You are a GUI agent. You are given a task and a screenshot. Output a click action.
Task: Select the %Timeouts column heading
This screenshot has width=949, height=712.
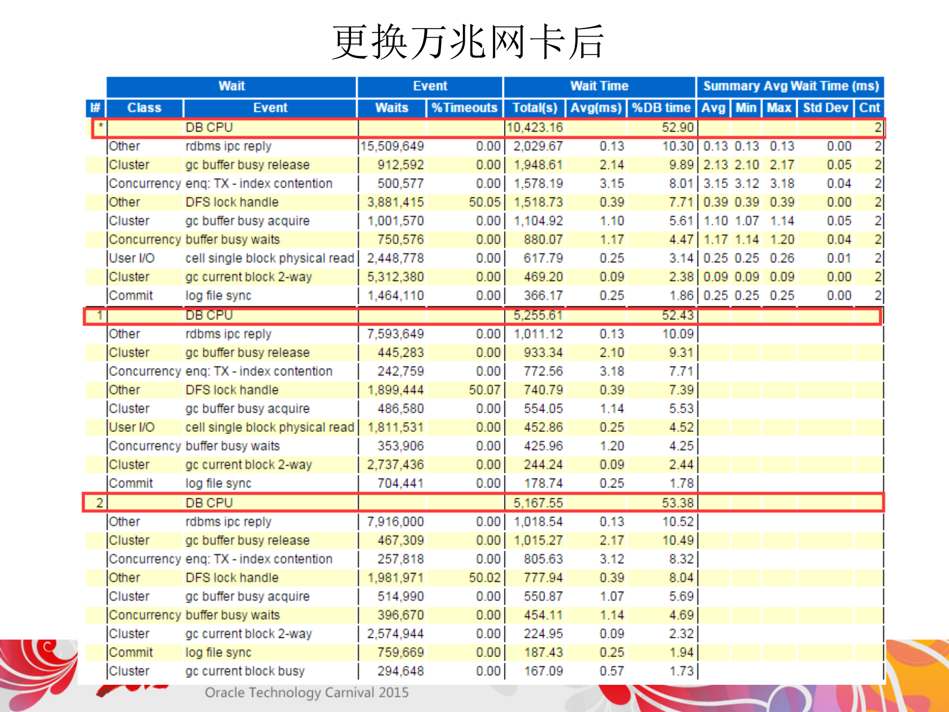[465, 107]
